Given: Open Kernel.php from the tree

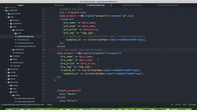Looking at the screenshot, I should [x=19, y=53].
